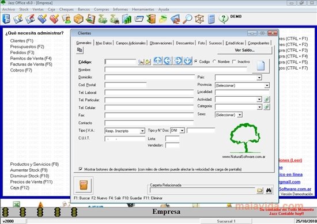The height and width of the screenshot is (224, 317).
Task: Open the Comprobantes tab
Action: [259, 43]
